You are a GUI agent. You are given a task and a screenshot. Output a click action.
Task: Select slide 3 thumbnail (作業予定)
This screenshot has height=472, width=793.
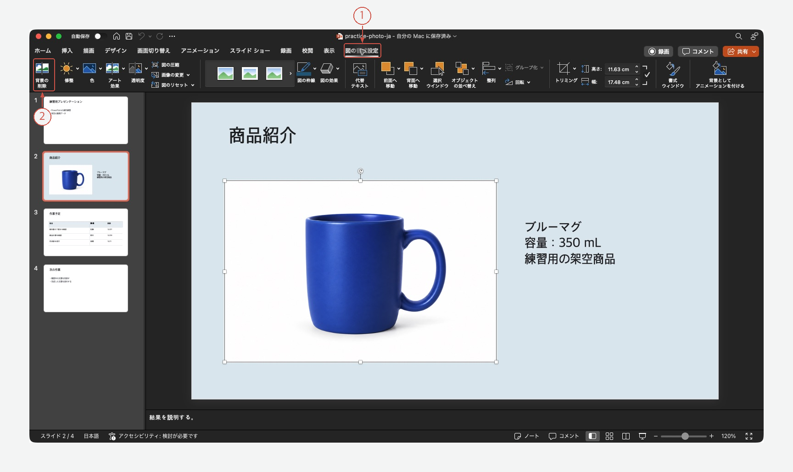[x=86, y=232]
